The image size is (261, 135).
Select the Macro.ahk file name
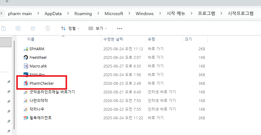tap(38, 66)
